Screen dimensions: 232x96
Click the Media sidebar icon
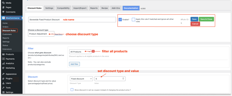(3, 3)
